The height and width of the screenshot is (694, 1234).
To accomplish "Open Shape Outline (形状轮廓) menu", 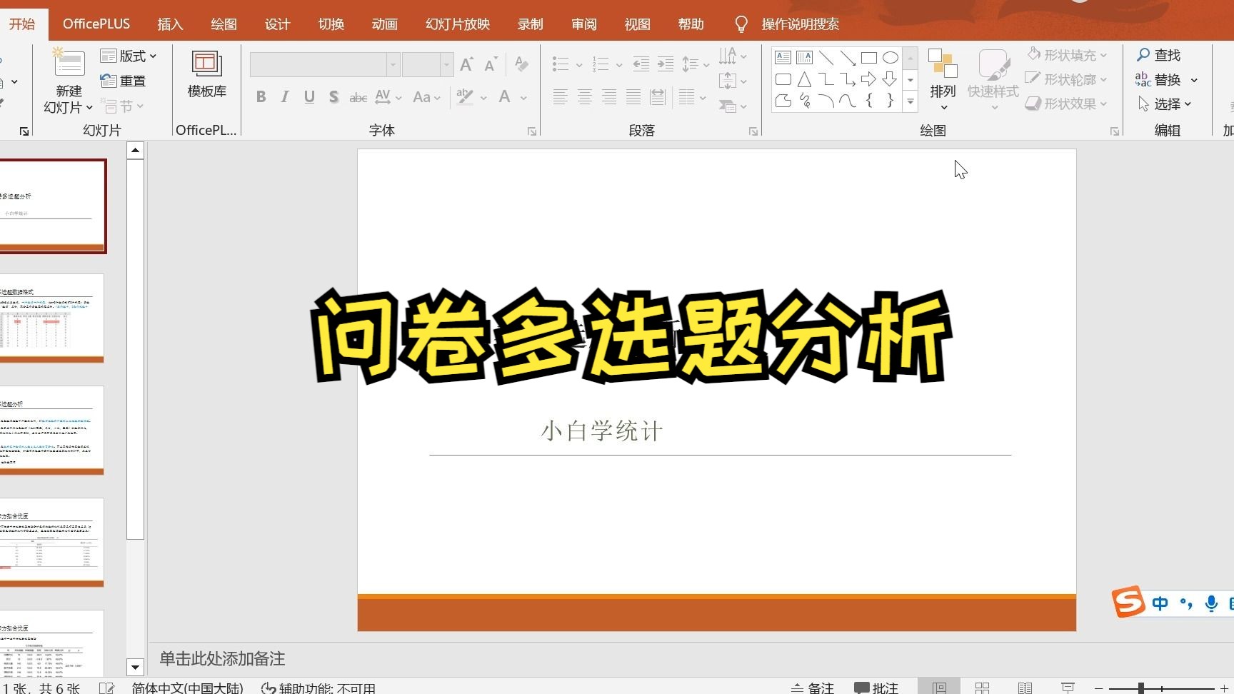I will [x=1067, y=79].
